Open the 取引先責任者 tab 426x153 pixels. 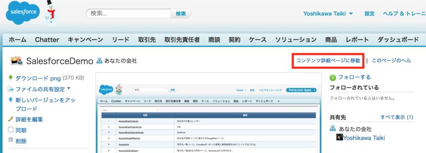point(182,40)
